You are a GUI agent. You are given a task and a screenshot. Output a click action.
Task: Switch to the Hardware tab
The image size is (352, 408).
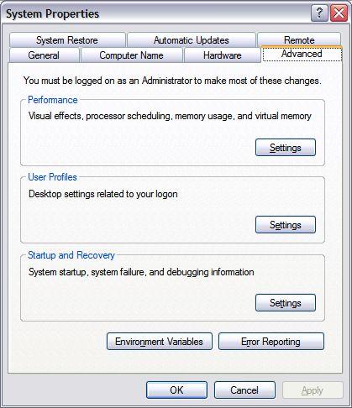click(x=223, y=55)
